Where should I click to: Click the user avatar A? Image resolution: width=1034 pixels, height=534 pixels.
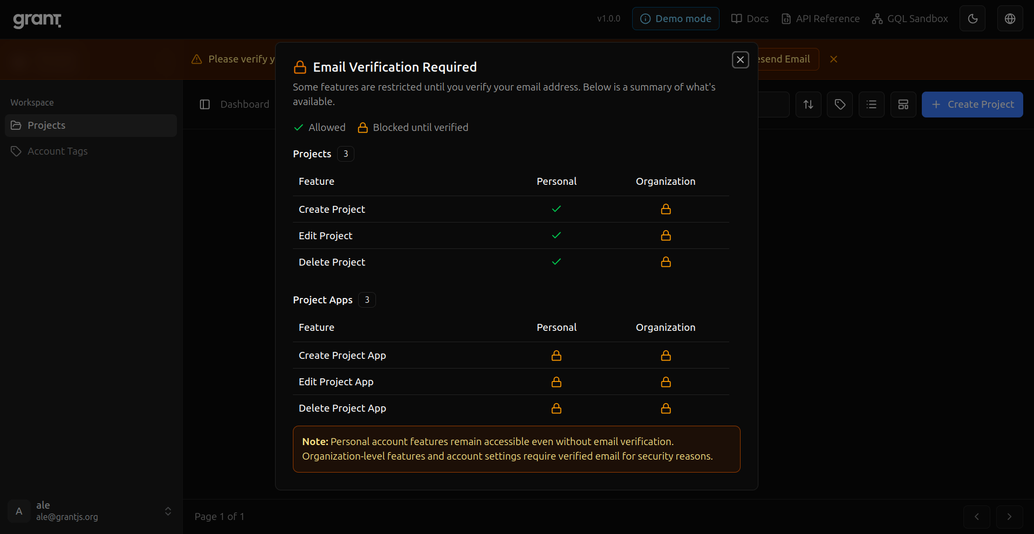tap(19, 511)
